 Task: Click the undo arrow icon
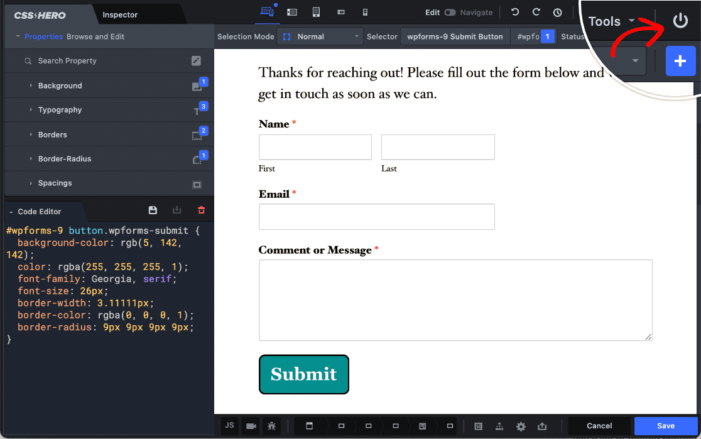pyautogui.click(x=515, y=12)
